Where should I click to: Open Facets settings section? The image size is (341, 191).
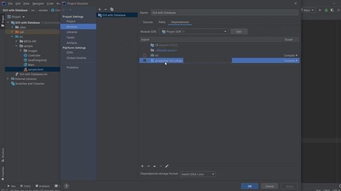pos(70,38)
